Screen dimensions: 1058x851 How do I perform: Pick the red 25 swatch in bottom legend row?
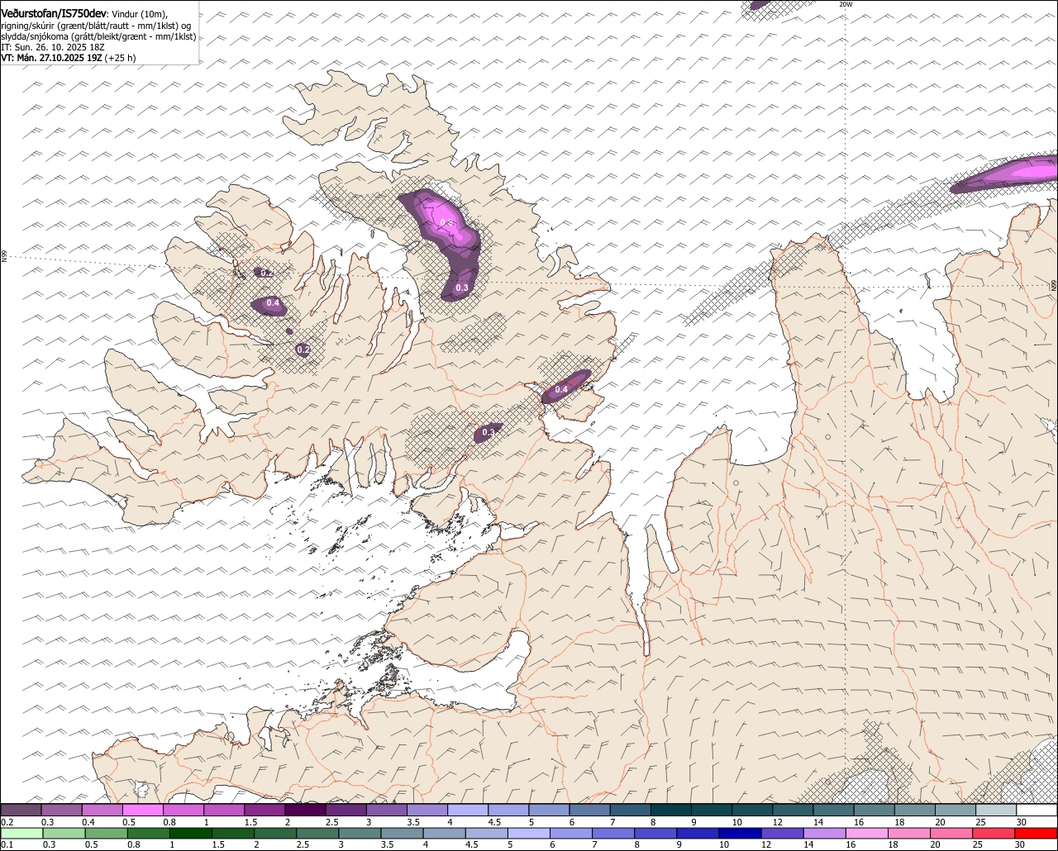click(x=994, y=833)
